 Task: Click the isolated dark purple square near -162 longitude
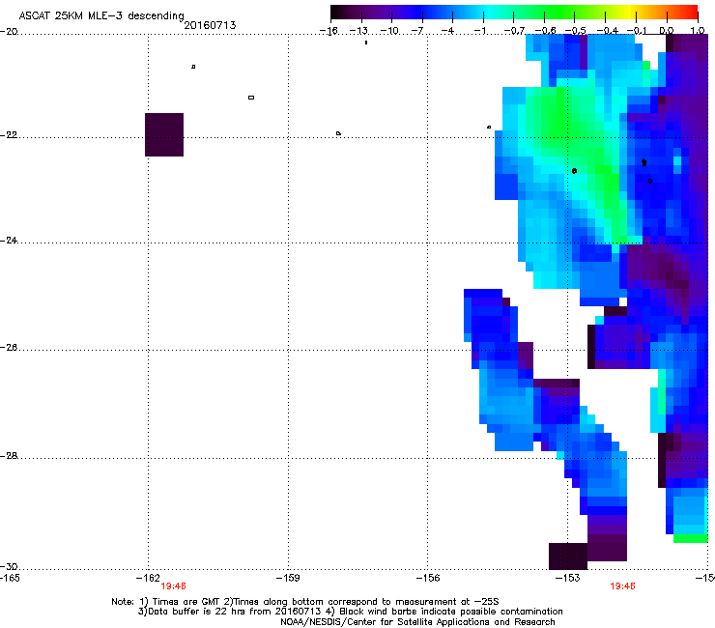pos(164,134)
